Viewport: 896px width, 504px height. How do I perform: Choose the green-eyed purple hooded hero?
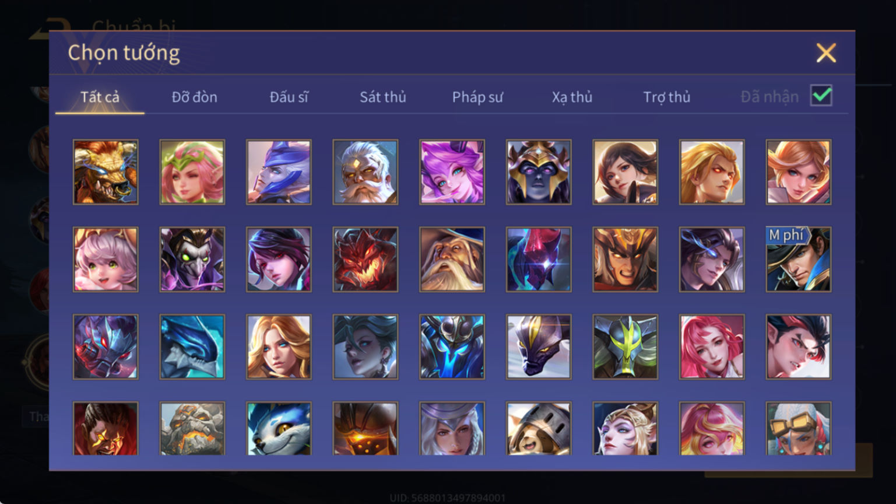pyautogui.click(x=192, y=260)
